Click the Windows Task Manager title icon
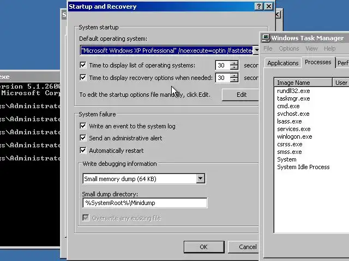 pyautogui.click(x=266, y=38)
